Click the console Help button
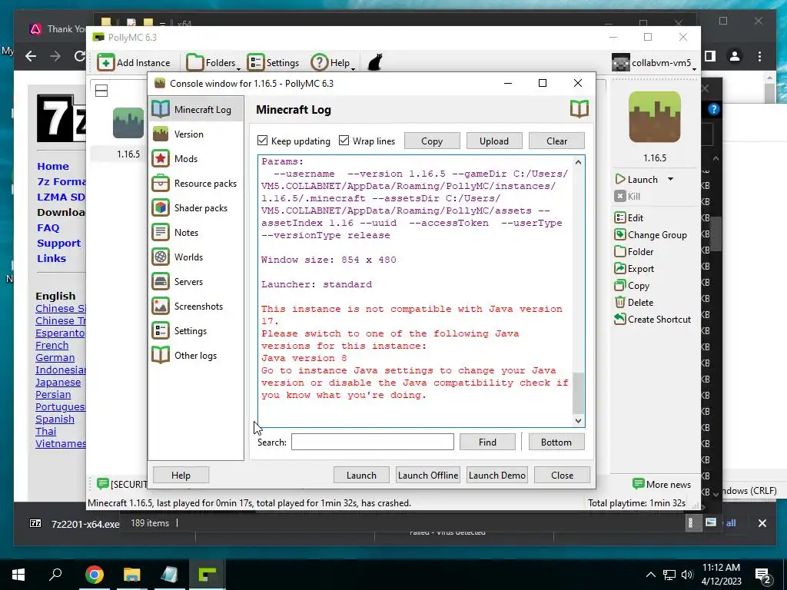The width and height of the screenshot is (787, 590). tap(181, 475)
